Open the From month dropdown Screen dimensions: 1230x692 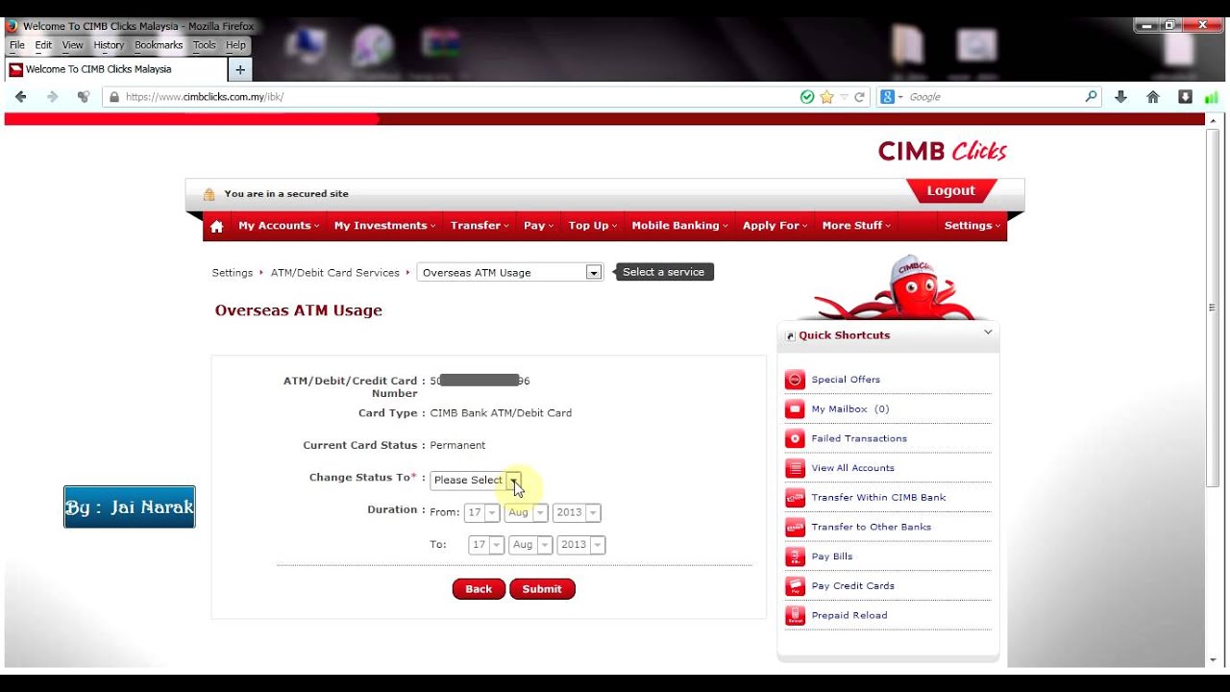click(527, 512)
